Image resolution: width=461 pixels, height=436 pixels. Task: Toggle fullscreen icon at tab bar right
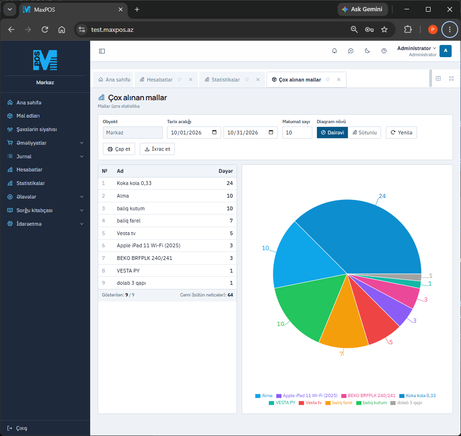pyautogui.click(x=451, y=78)
